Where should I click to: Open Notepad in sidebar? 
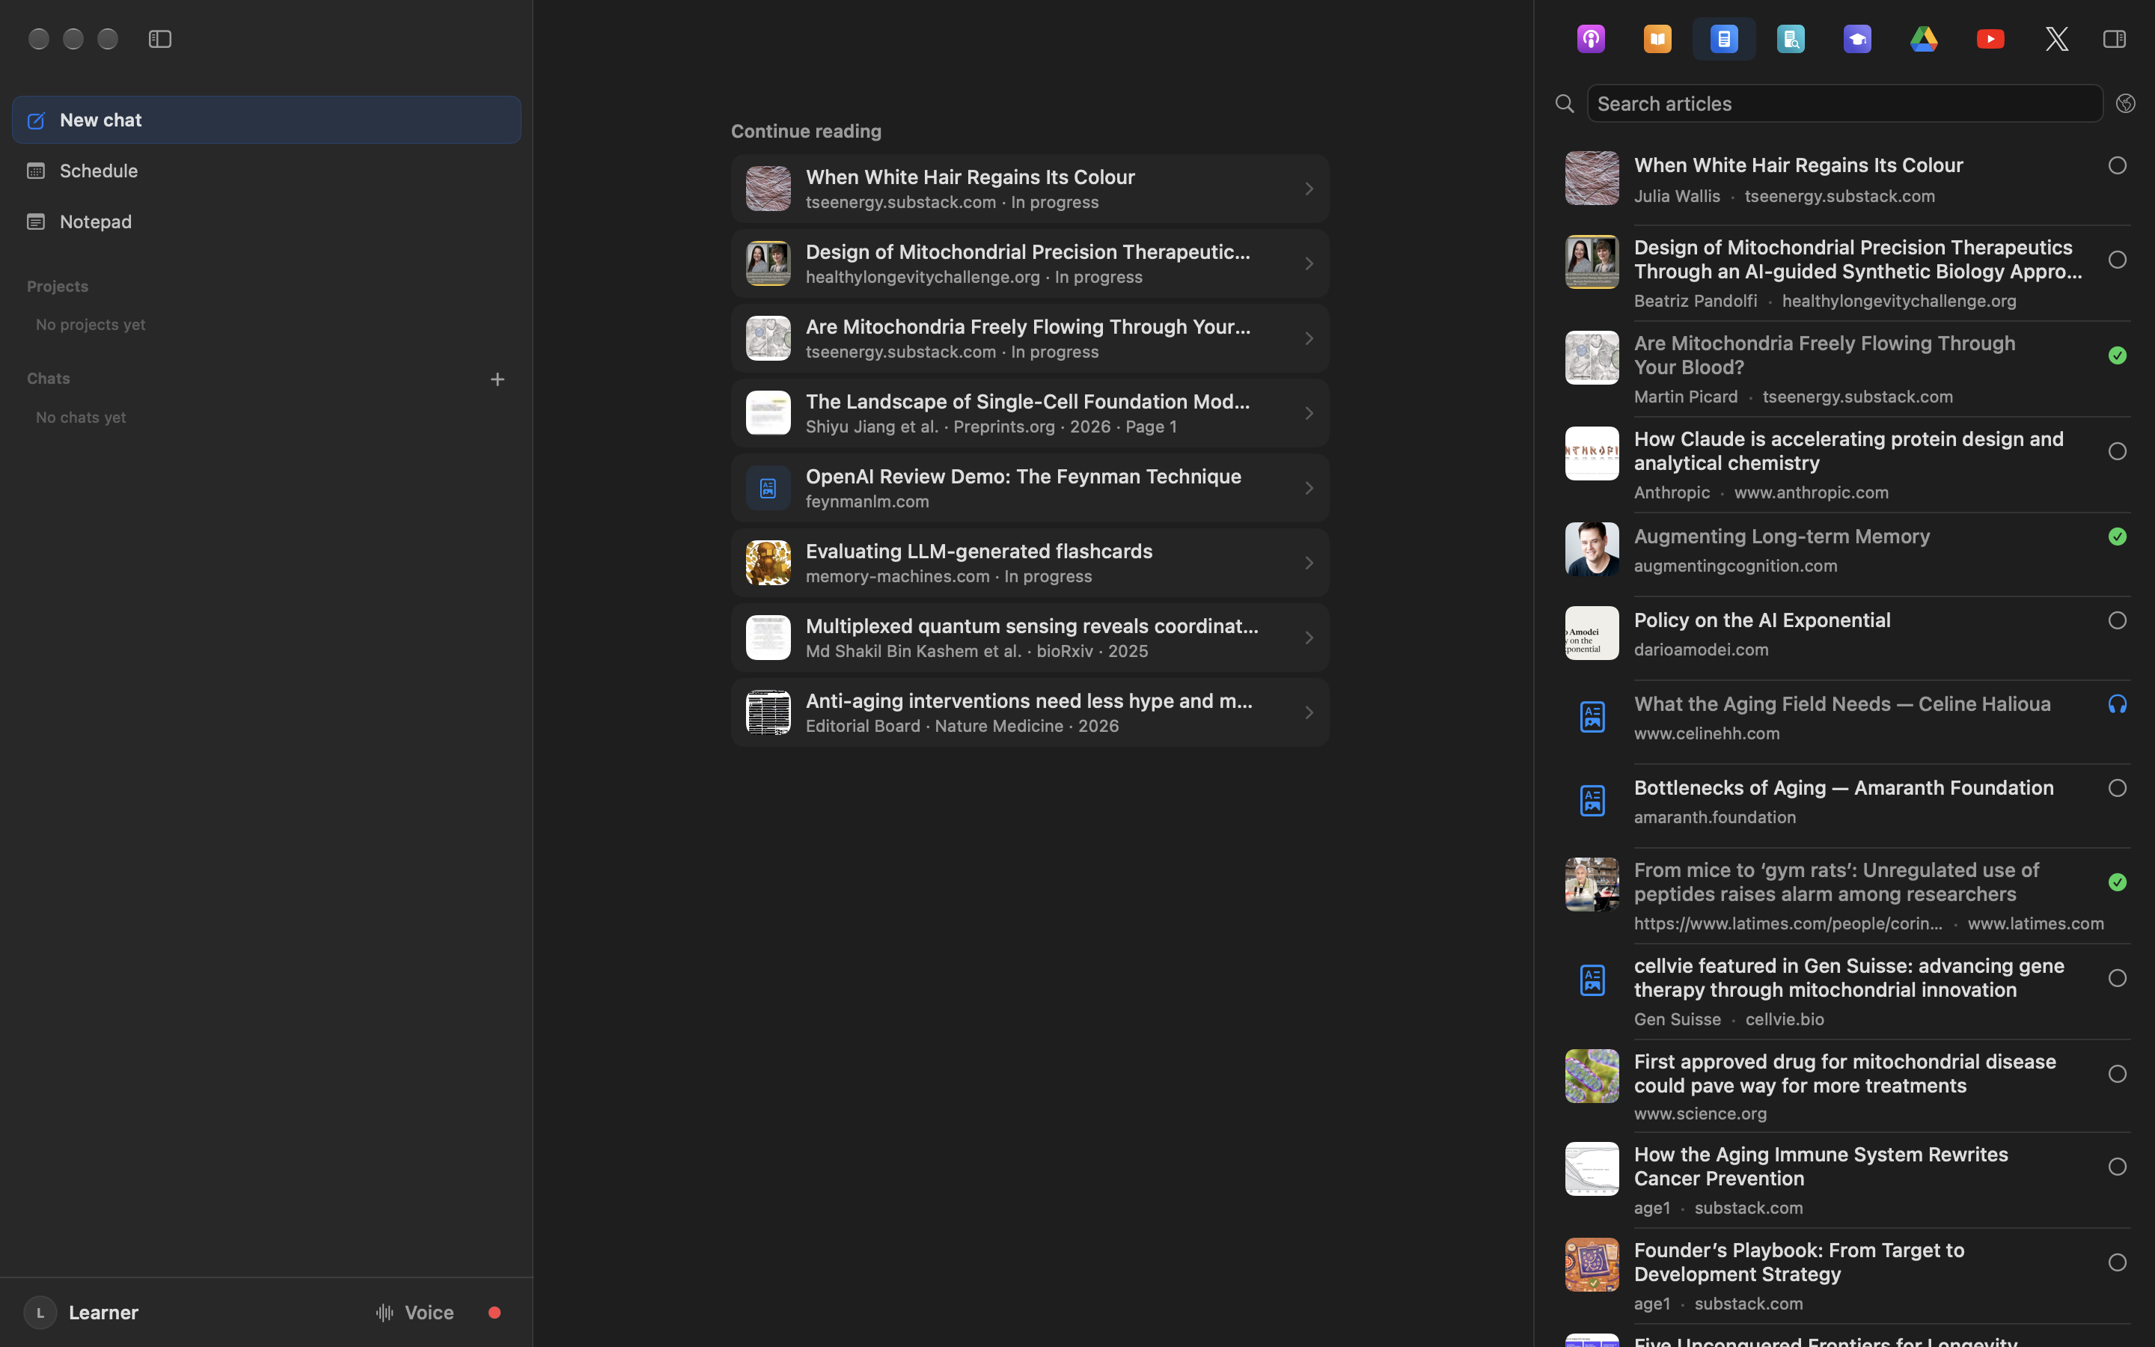click(x=266, y=222)
